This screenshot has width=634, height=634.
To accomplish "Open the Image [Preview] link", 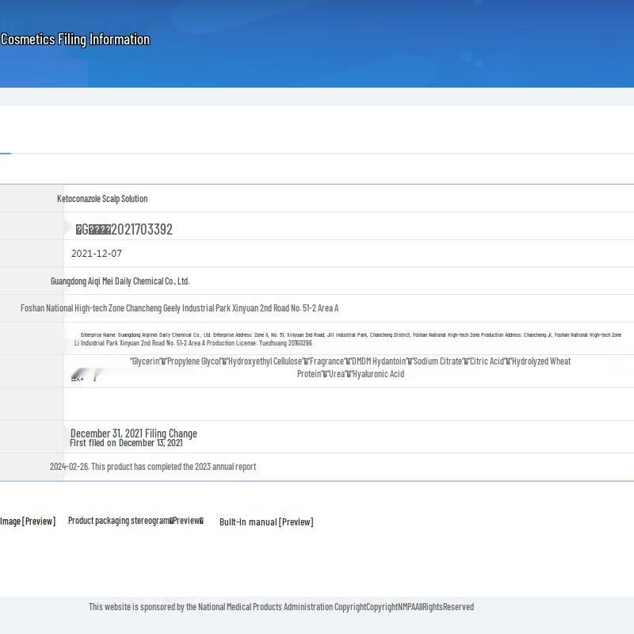I will tap(28, 521).
